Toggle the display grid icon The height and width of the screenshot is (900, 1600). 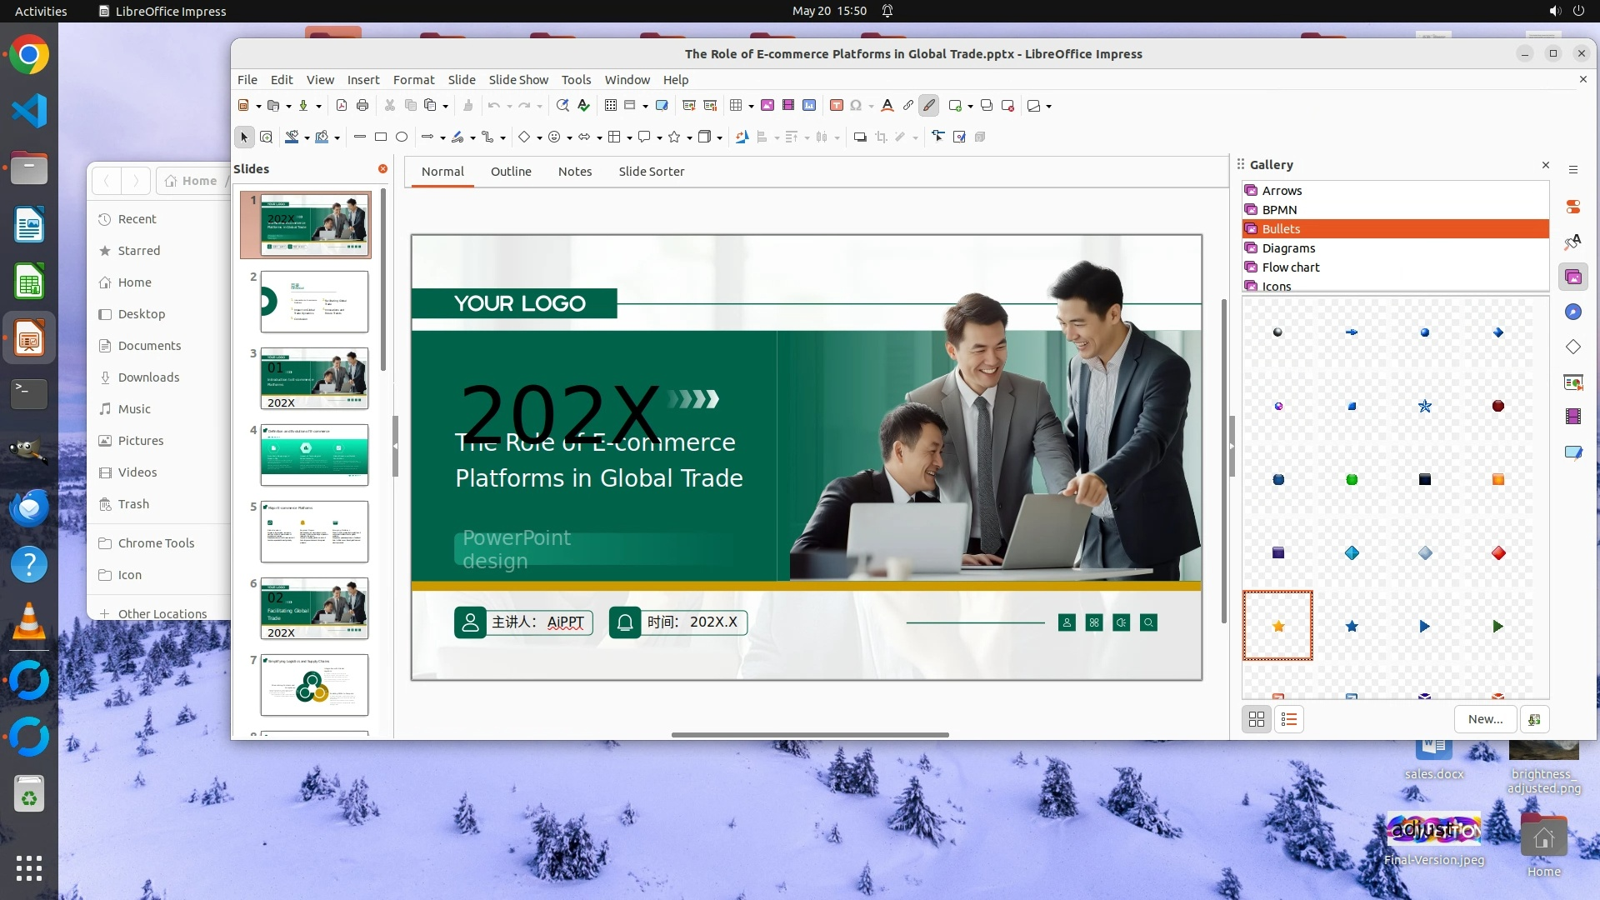pos(611,106)
